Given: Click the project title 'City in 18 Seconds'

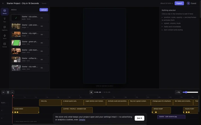Looking at the screenshot, I should pos(30,3).
